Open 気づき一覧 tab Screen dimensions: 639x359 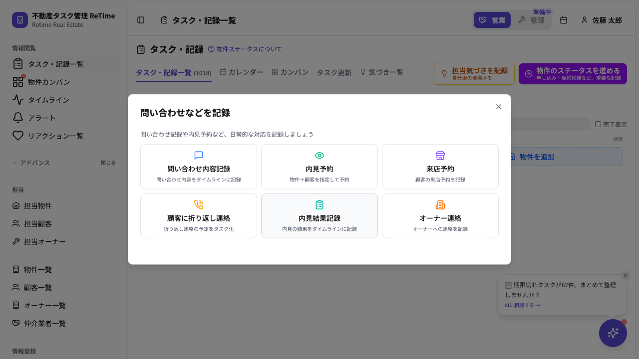tap(382, 72)
